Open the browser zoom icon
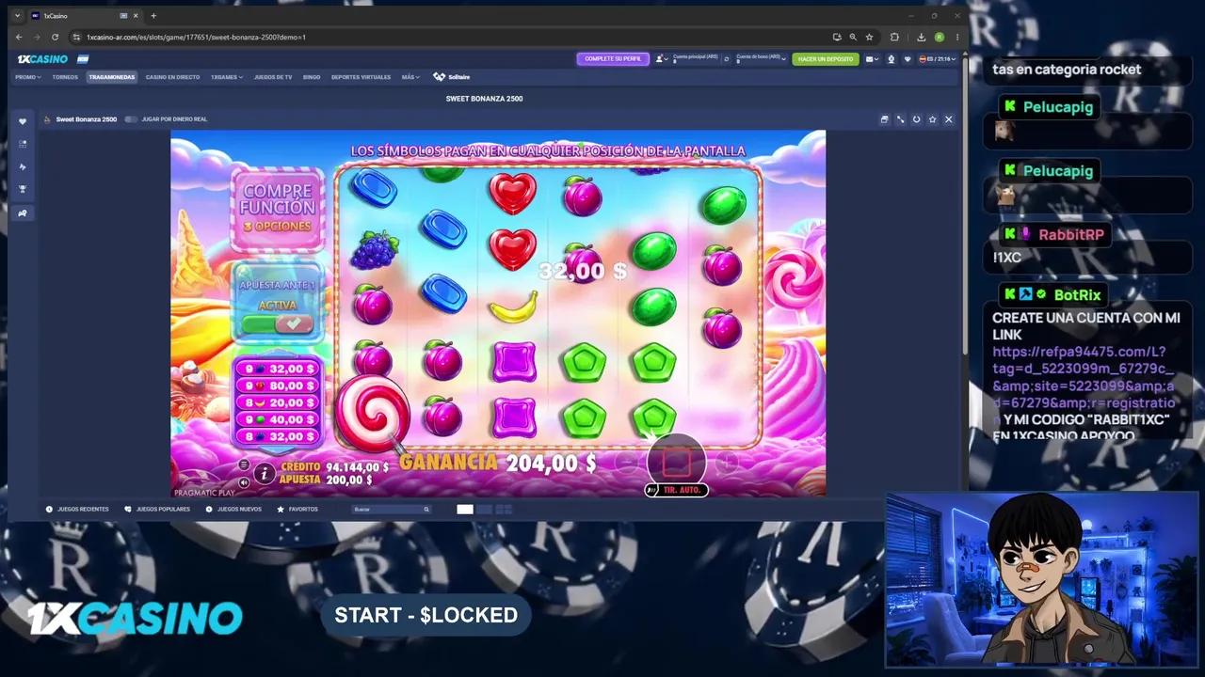This screenshot has height=677, width=1205. [853, 37]
